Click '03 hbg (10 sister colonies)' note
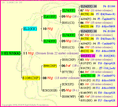The width and height of the screenshot is (118, 107). tap(96, 60)
